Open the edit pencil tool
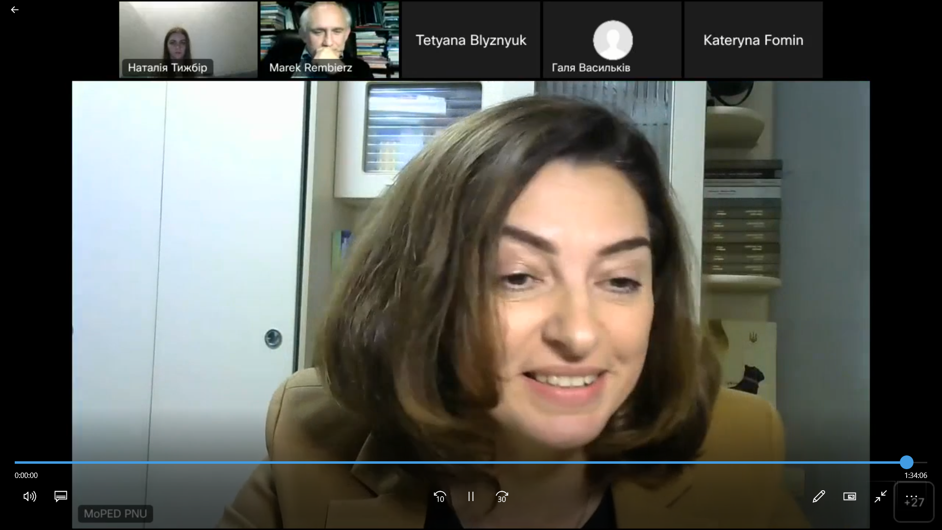The width and height of the screenshot is (942, 530). 818,497
